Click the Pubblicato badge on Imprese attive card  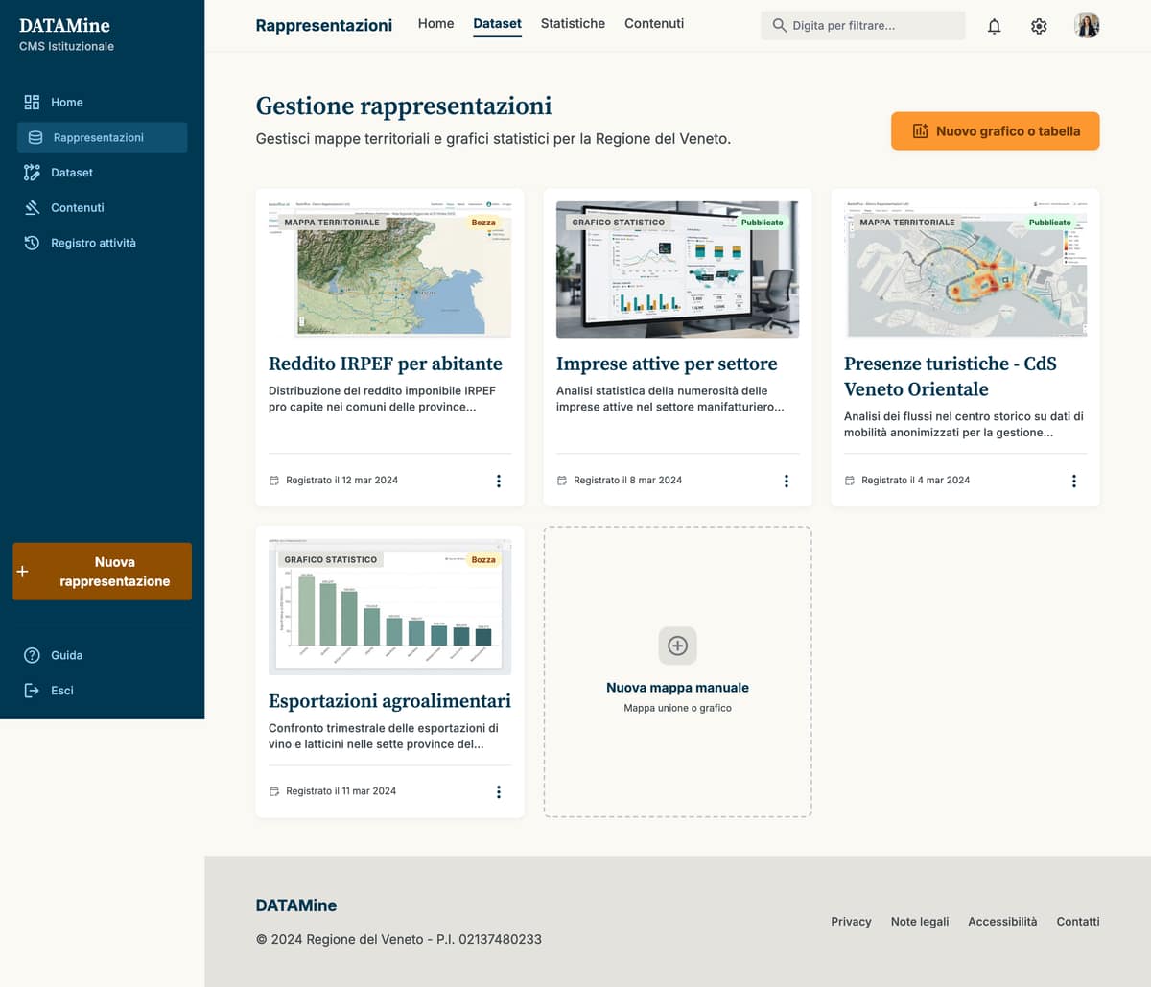tap(763, 223)
